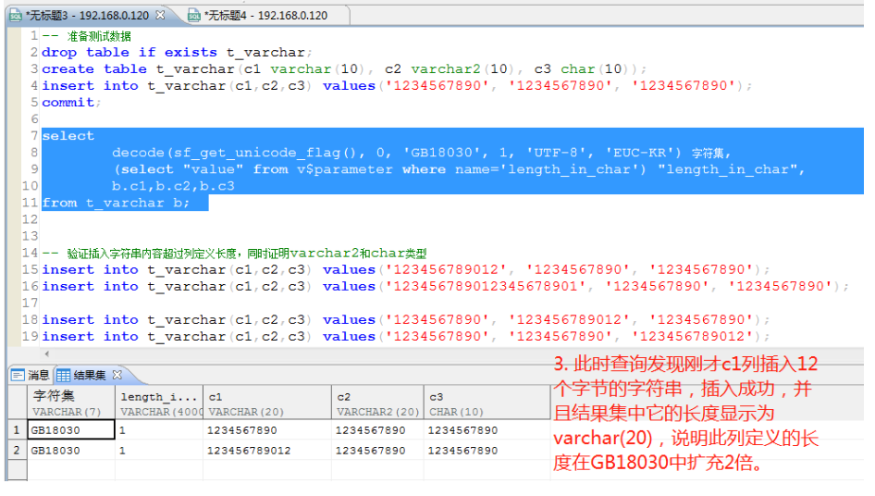
Task: Open the 结果集 result set tab
Action: coord(90,375)
